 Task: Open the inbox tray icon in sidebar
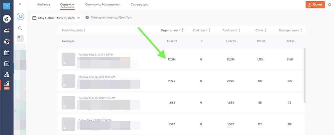[7, 31]
